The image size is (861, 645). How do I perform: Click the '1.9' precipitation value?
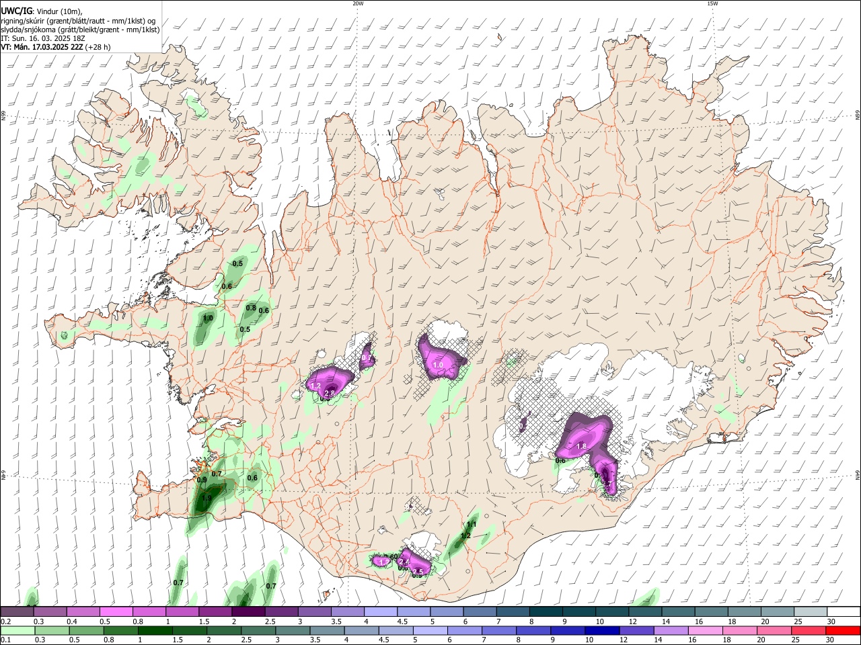point(207,499)
